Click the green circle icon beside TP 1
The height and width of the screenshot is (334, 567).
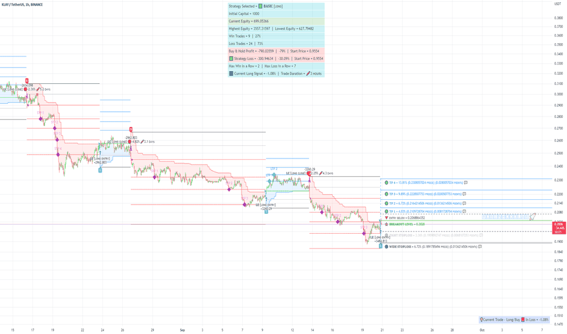(386, 211)
